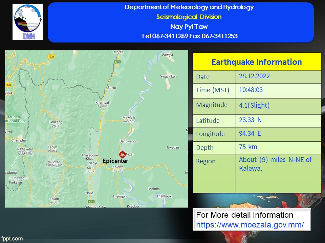Click the AH1 road shield near Moreh
Viewport: 325px width, 243px height.
(117, 62)
